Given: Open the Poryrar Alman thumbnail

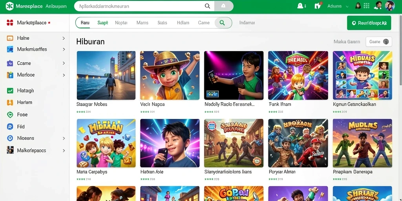Looking at the screenshot, I should 298,143.
